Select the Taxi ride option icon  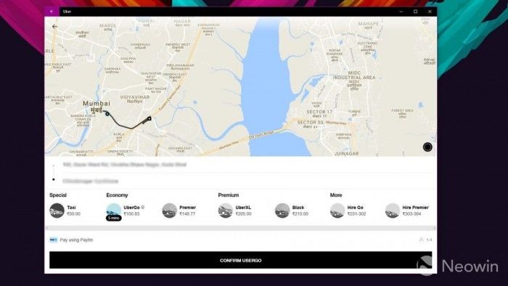[57, 211]
